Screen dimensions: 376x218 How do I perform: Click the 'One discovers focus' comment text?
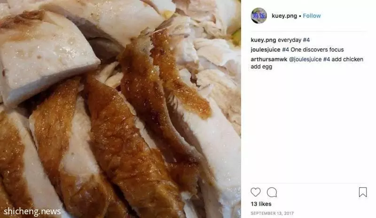tap(317, 50)
